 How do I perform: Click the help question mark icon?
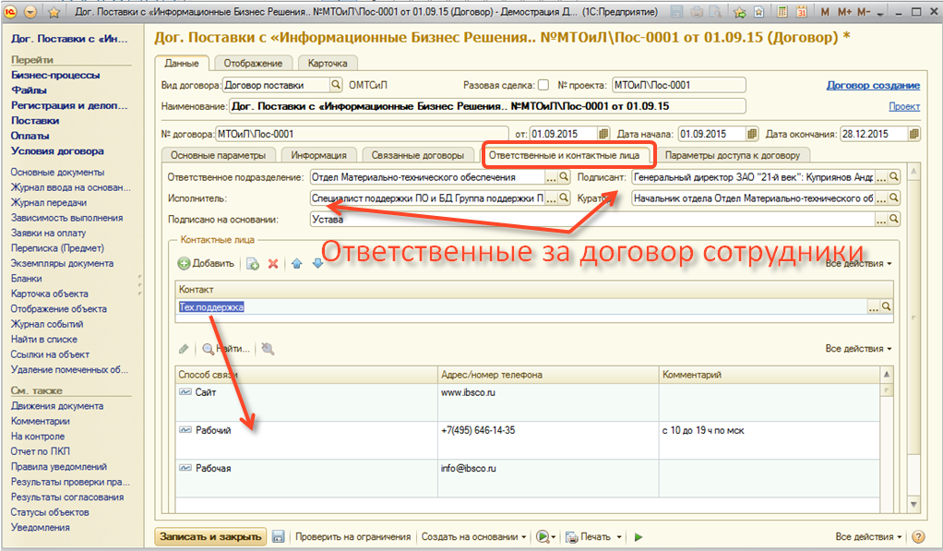click(917, 536)
